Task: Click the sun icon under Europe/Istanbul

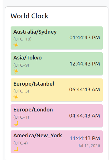Action: 16,97
